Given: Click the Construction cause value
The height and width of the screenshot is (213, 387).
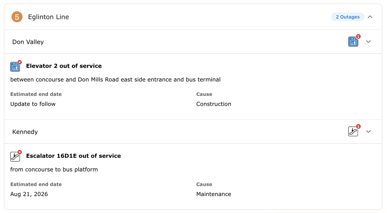Looking at the screenshot, I should (x=213, y=104).
